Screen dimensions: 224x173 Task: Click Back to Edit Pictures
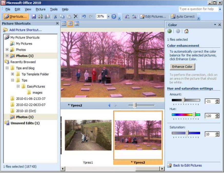[x=188, y=165]
